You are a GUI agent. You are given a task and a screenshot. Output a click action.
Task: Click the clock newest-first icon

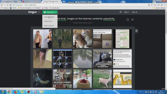(128, 20)
